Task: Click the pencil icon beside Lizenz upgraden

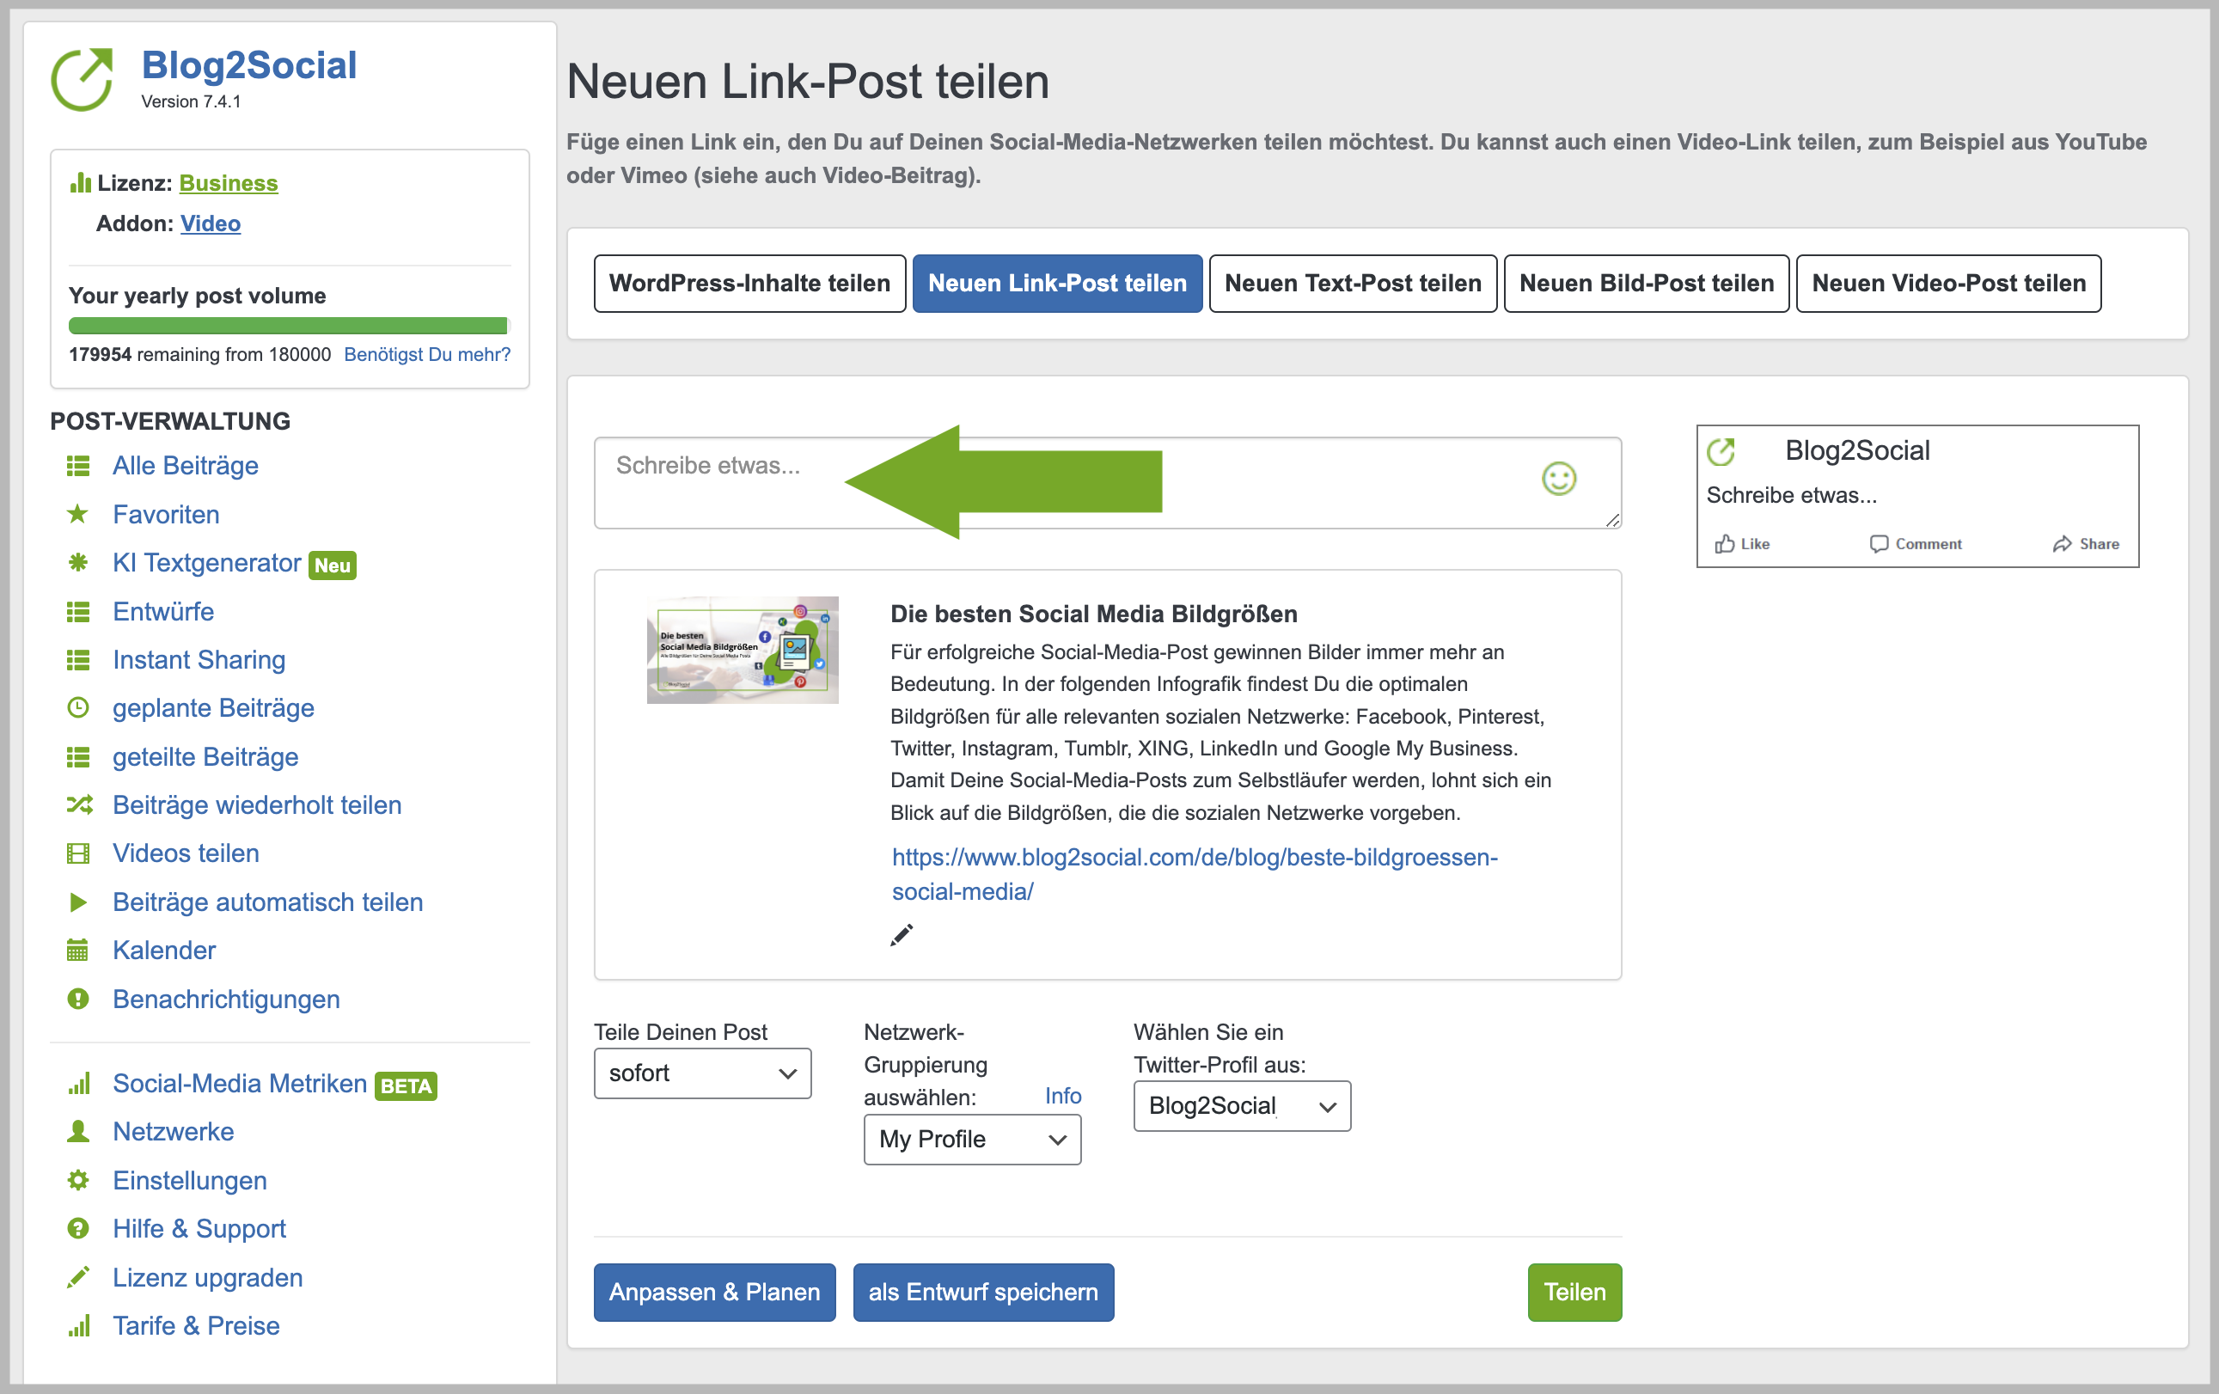Action: [x=78, y=1277]
